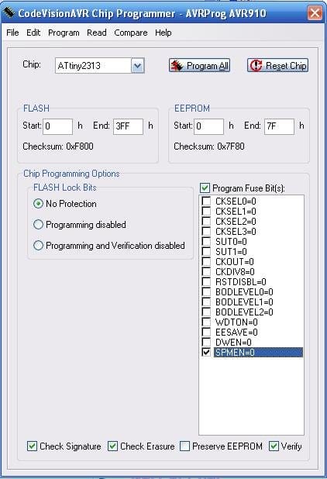This screenshot has width=327, height=479.
Task: Toggle the Verify checkbox
Action: 274,446
